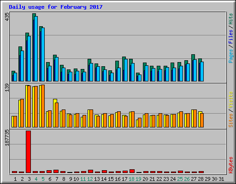This screenshot has width=236, height=184.
Task: Click day label 31 on the axis
Action: (221, 179)
